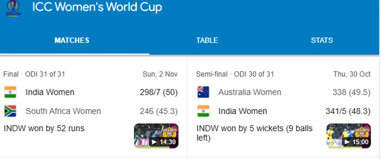The width and height of the screenshot is (382, 160).
Task: Select South Africa Women team name
Action: pos(63,111)
